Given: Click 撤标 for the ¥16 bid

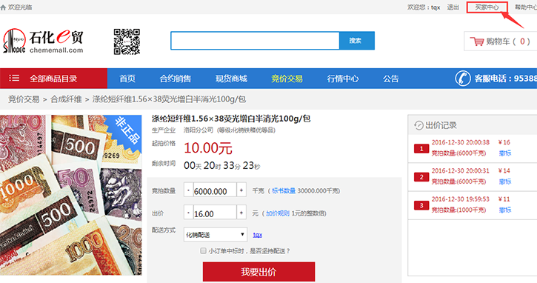Looking at the screenshot, I should [x=505, y=153].
